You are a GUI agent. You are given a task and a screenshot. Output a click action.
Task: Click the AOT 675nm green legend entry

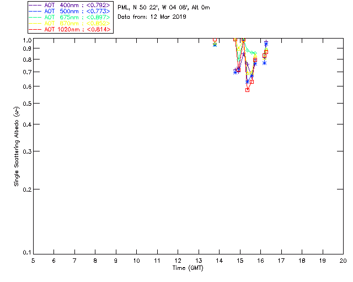[x=77, y=17]
